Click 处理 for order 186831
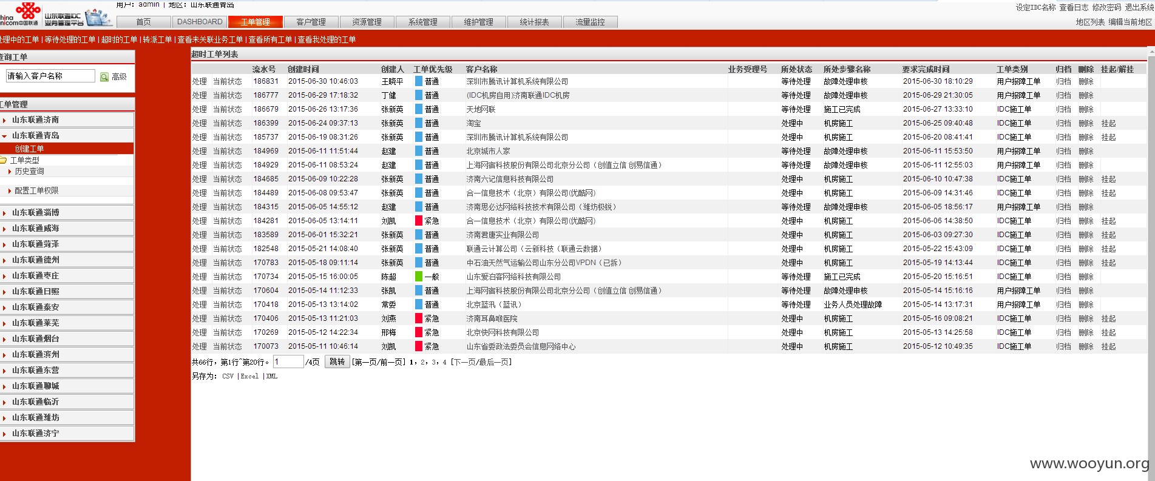 tap(200, 81)
